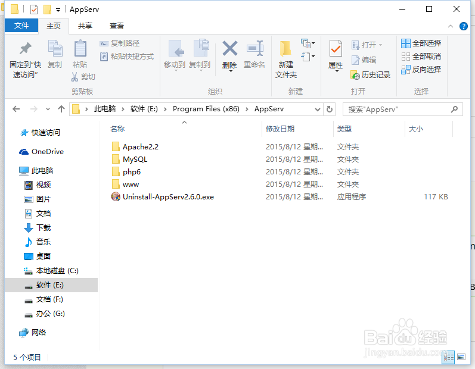Open Pictures (图片) in sidebar
Screen dimensions: 475x369
(38, 199)
